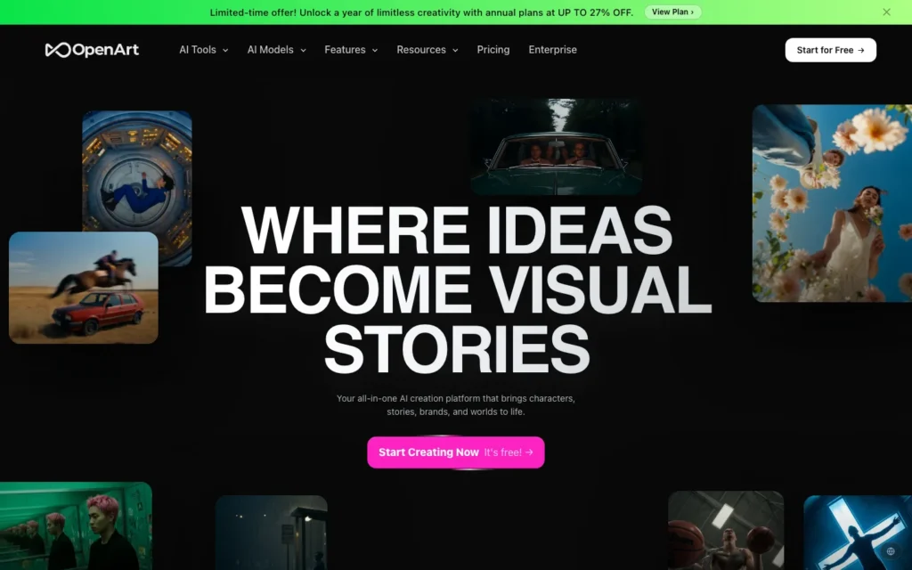Click the Start for Free button
The image size is (912, 570).
pos(831,50)
